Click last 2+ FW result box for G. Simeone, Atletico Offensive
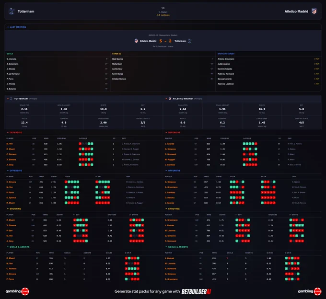The width and height of the screenshot is (326, 299). (x=274, y=182)
